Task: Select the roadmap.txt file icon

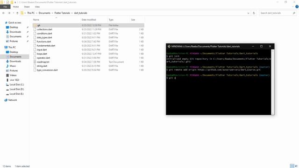Action: [x=35, y=62]
